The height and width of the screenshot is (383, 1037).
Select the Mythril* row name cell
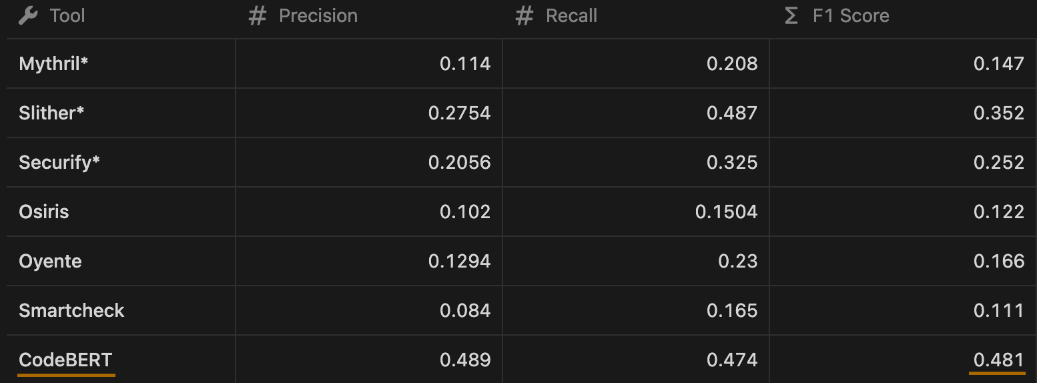(x=121, y=63)
